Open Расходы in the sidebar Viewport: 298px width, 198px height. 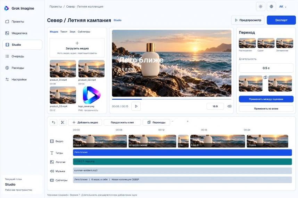click(x=22, y=68)
